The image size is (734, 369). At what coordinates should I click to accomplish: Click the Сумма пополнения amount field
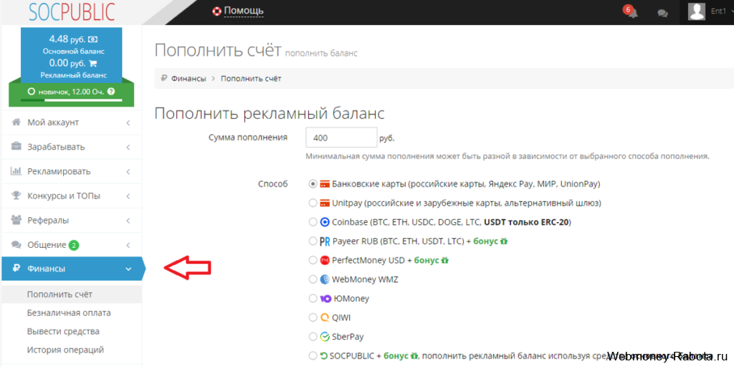341,138
